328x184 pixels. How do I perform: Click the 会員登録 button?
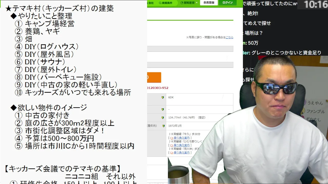[x=209, y=3]
